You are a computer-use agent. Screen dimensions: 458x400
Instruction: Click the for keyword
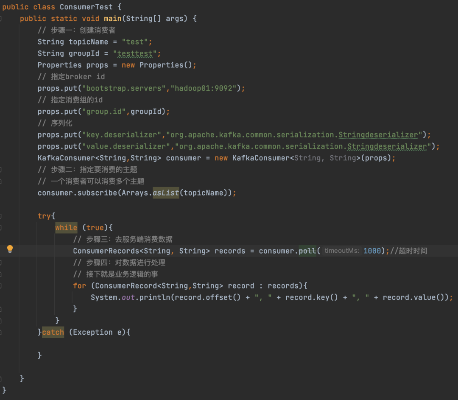[79, 286]
